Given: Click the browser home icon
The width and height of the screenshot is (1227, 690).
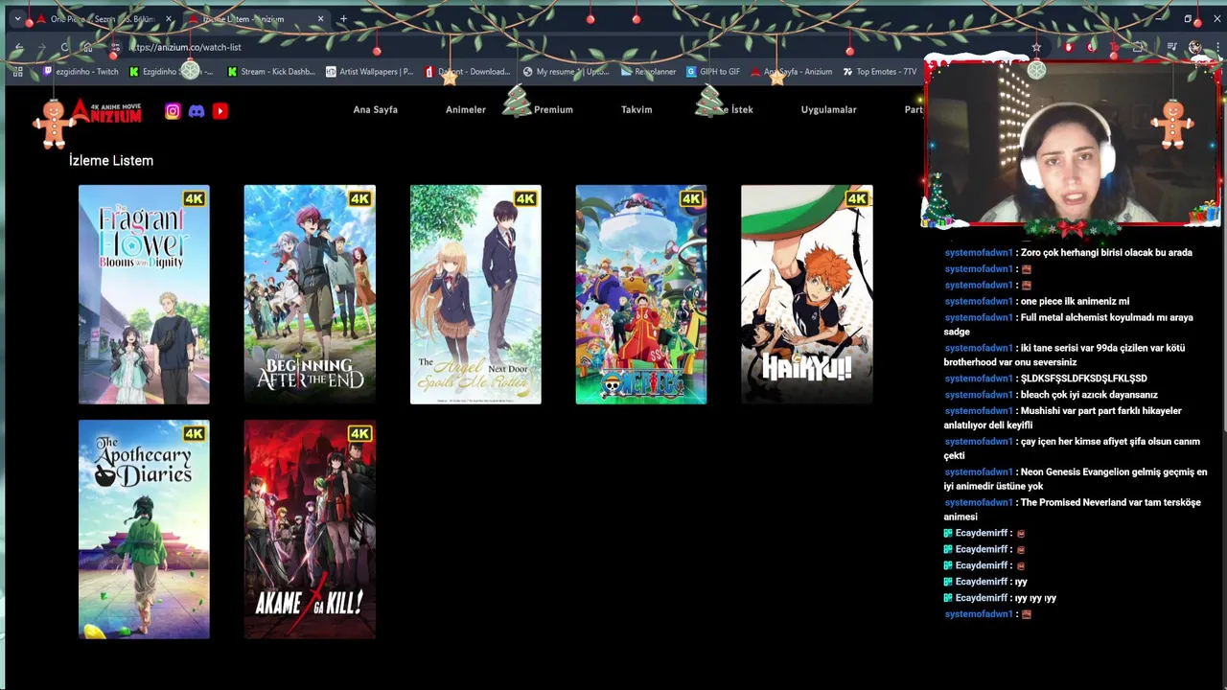Looking at the screenshot, I should pyautogui.click(x=87, y=47).
